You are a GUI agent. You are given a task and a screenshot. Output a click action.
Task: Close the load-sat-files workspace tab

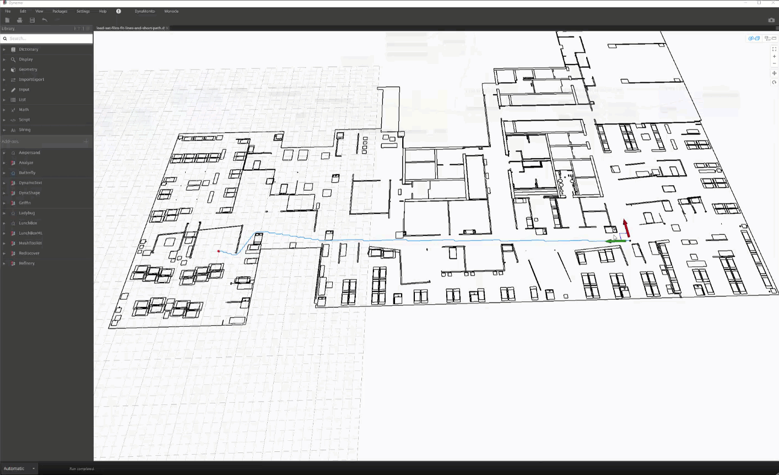[x=167, y=28]
